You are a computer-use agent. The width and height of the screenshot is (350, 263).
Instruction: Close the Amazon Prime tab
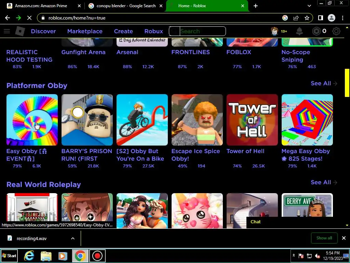79,6
